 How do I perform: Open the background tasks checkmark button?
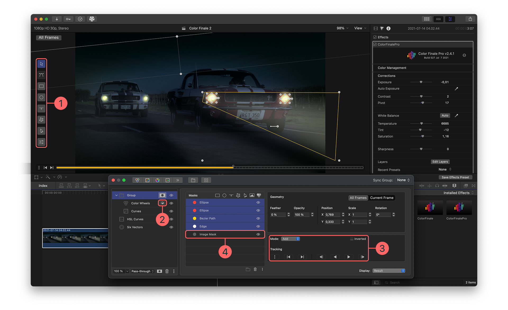(x=80, y=19)
